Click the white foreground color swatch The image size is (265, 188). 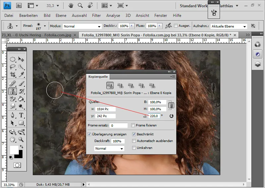coord(14,149)
